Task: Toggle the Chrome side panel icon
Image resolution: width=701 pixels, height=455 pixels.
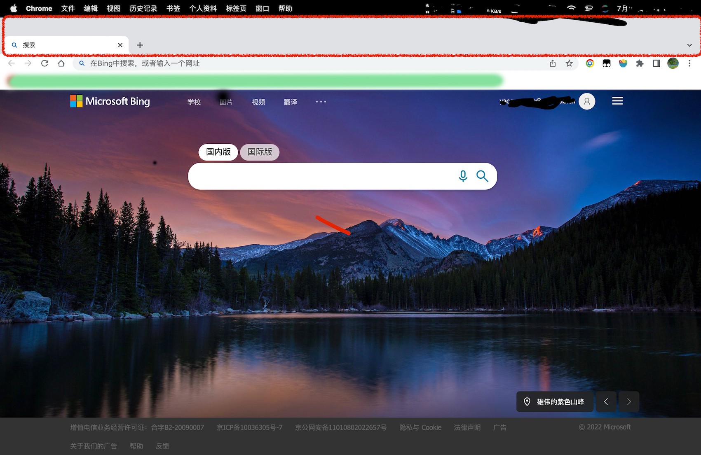Action: point(656,63)
